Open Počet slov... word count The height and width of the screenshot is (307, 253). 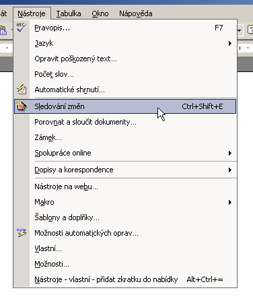125,74
